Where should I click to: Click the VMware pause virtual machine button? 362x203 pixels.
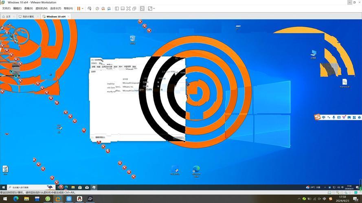[x=79, y=9]
